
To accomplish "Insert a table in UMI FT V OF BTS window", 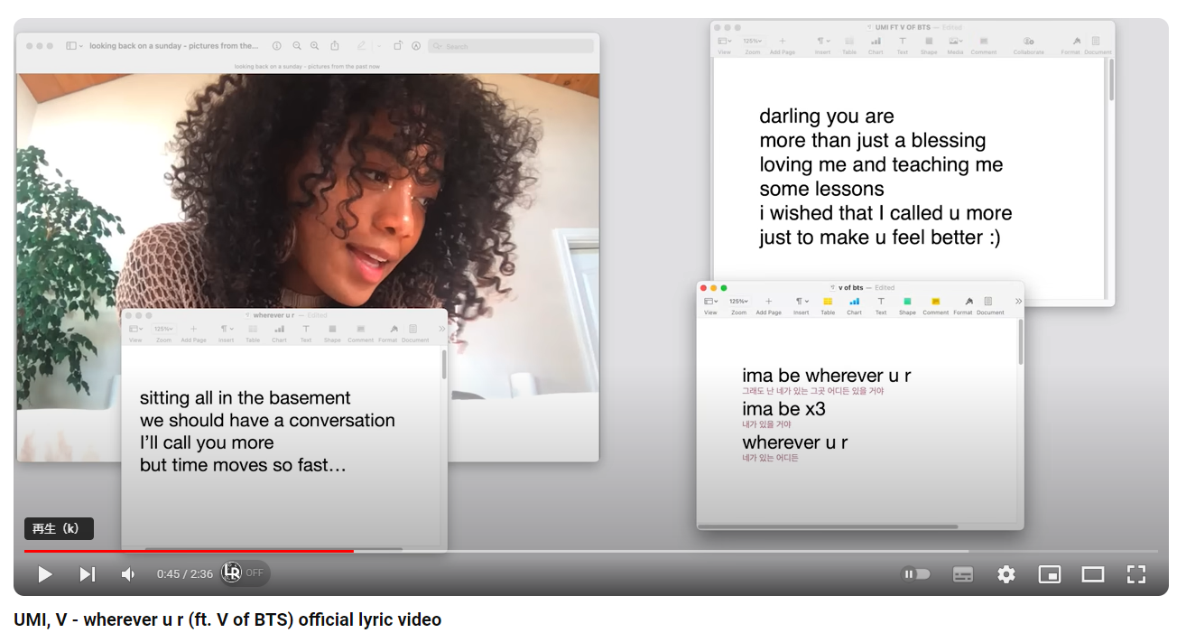I will coord(849,45).
